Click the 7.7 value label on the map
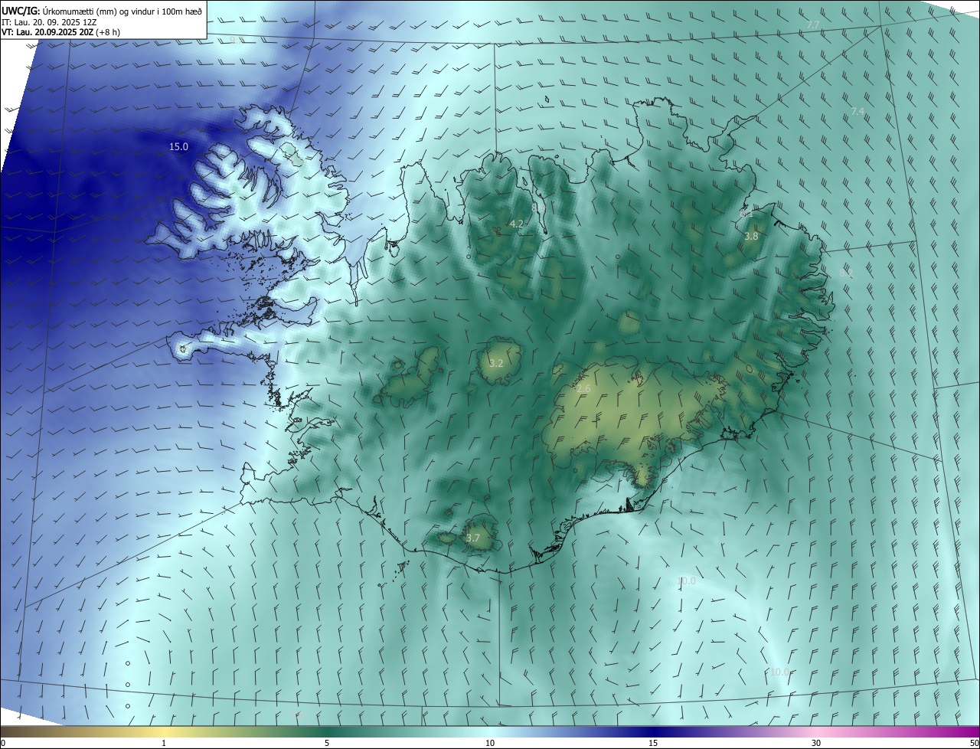980x749 pixels. tap(813, 25)
